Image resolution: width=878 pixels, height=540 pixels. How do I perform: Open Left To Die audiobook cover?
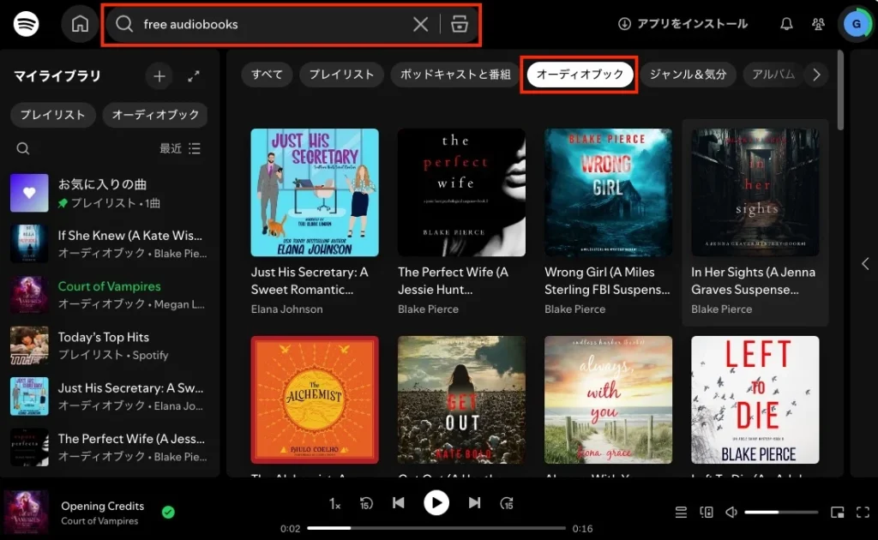click(x=755, y=399)
